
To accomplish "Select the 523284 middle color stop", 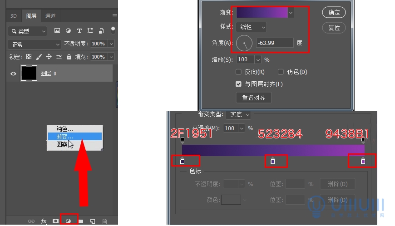I will click(x=272, y=161).
